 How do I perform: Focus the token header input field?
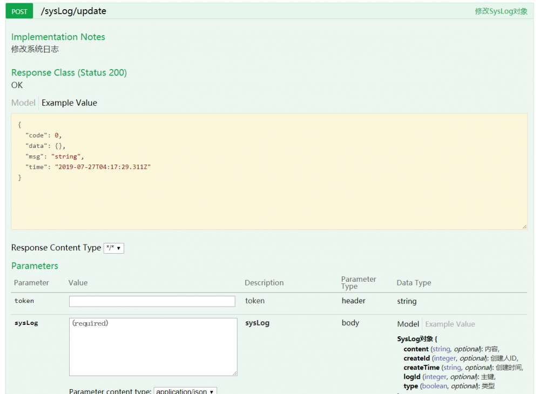(x=152, y=301)
